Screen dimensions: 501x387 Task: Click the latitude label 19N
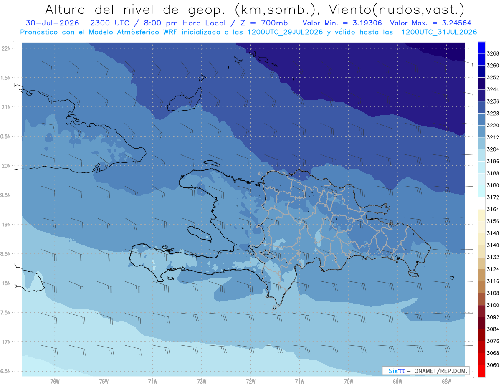7,224
